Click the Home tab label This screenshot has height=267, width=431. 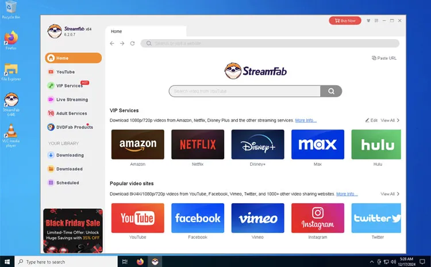[116, 32]
